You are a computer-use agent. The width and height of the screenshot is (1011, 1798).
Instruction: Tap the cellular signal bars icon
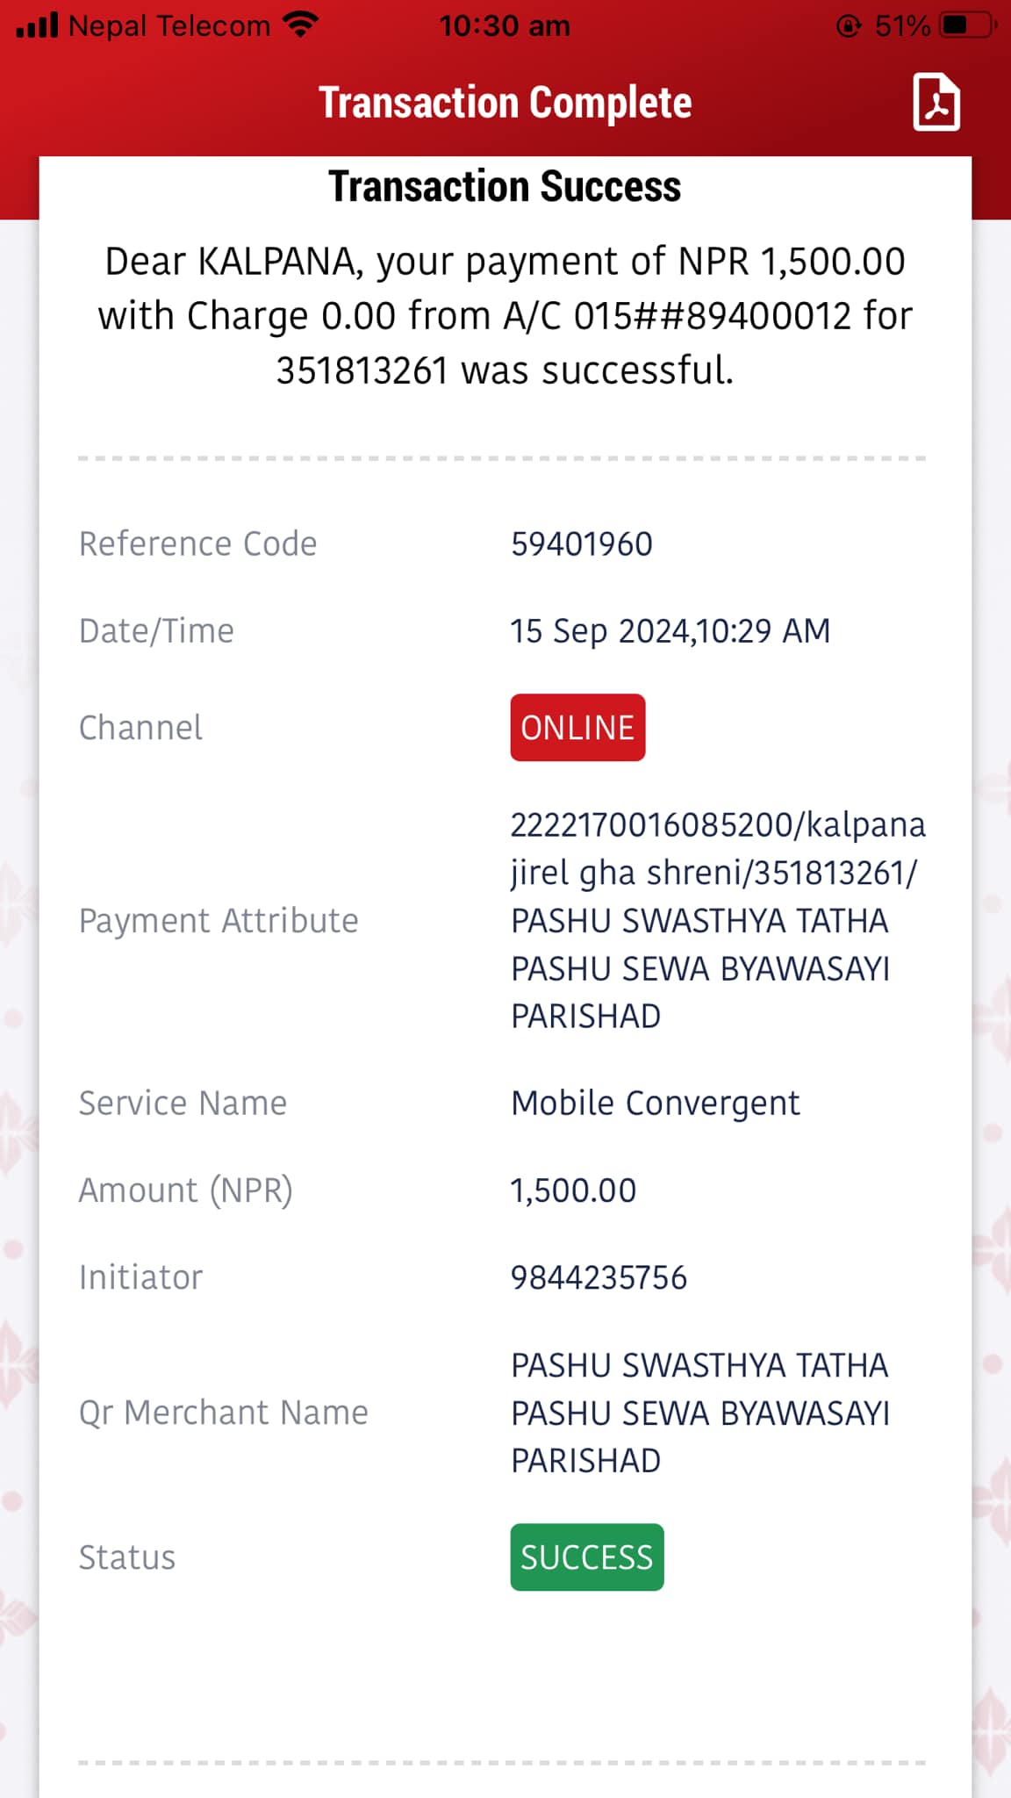pyautogui.click(x=37, y=25)
